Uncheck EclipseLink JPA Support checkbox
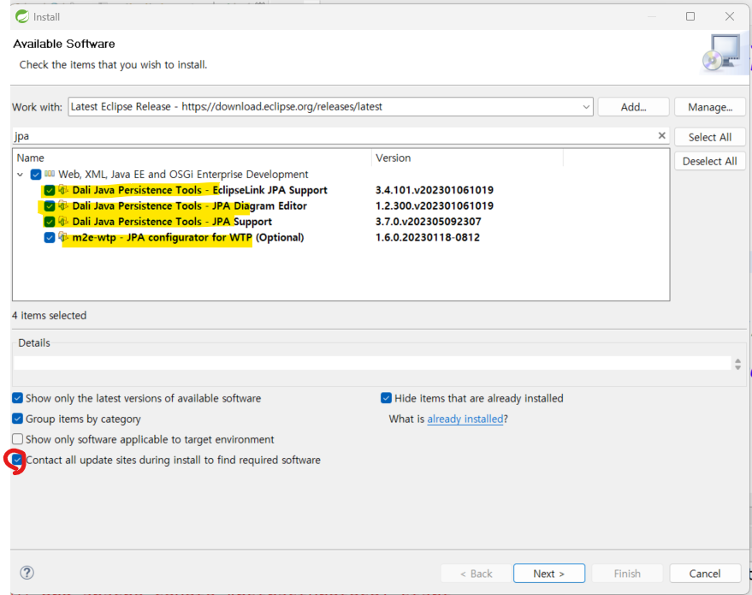The width and height of the screenshot is (752, 595). tap(50, 190)
